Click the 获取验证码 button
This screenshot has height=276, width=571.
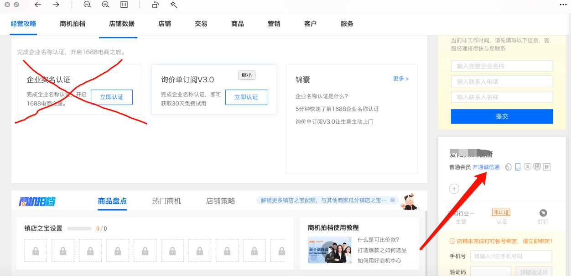(x=534, y=272)
